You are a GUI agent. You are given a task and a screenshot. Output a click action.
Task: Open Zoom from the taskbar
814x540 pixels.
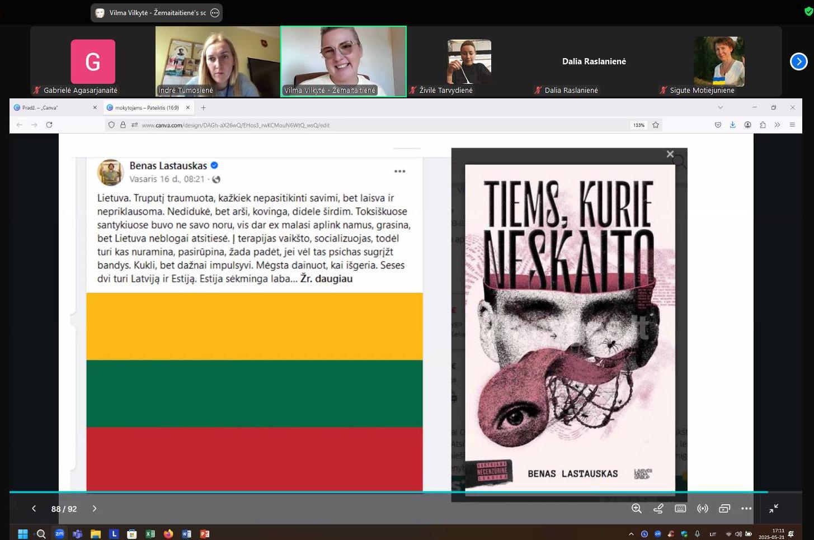coord(59,534)
